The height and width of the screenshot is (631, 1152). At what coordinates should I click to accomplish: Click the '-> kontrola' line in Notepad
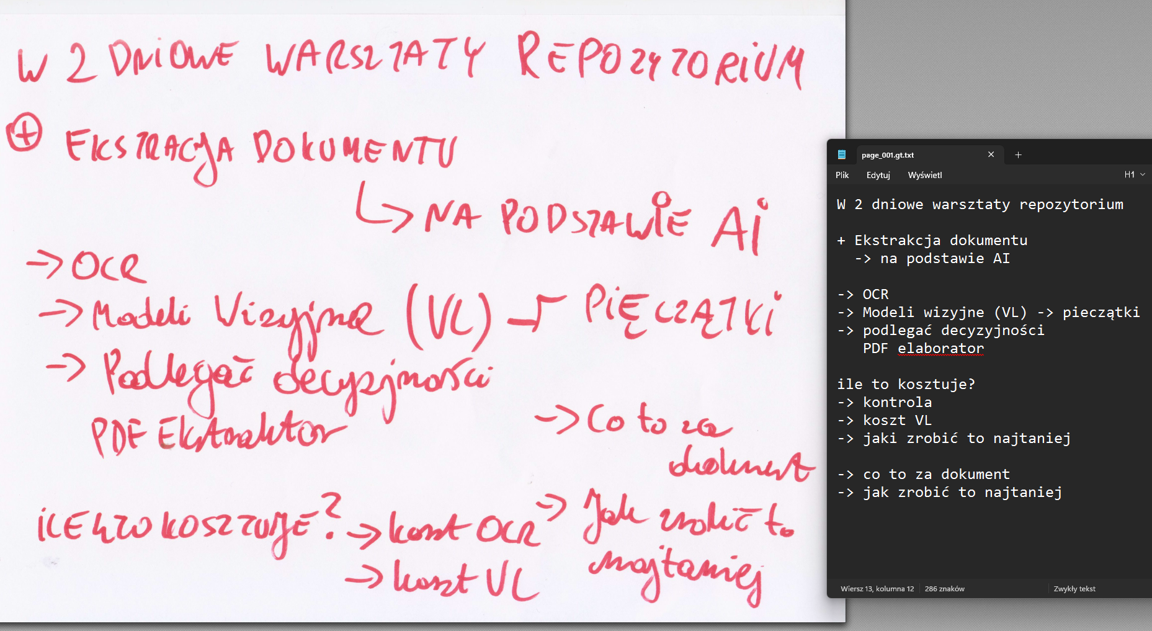884,403
